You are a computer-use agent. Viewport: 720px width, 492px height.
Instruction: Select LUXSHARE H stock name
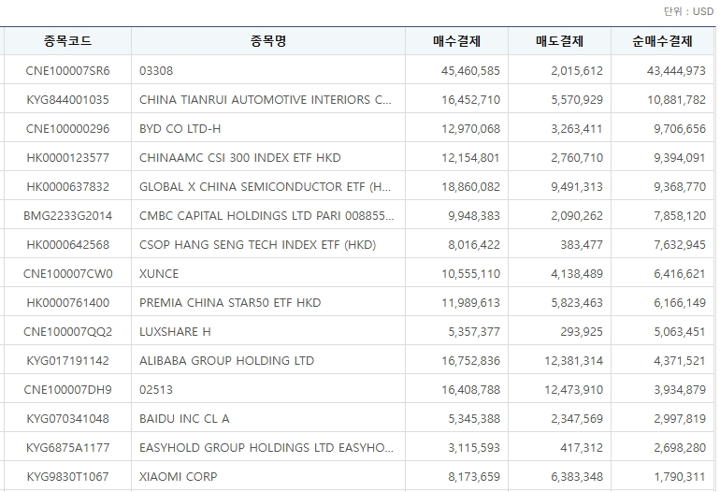click(x=175, y=331)
